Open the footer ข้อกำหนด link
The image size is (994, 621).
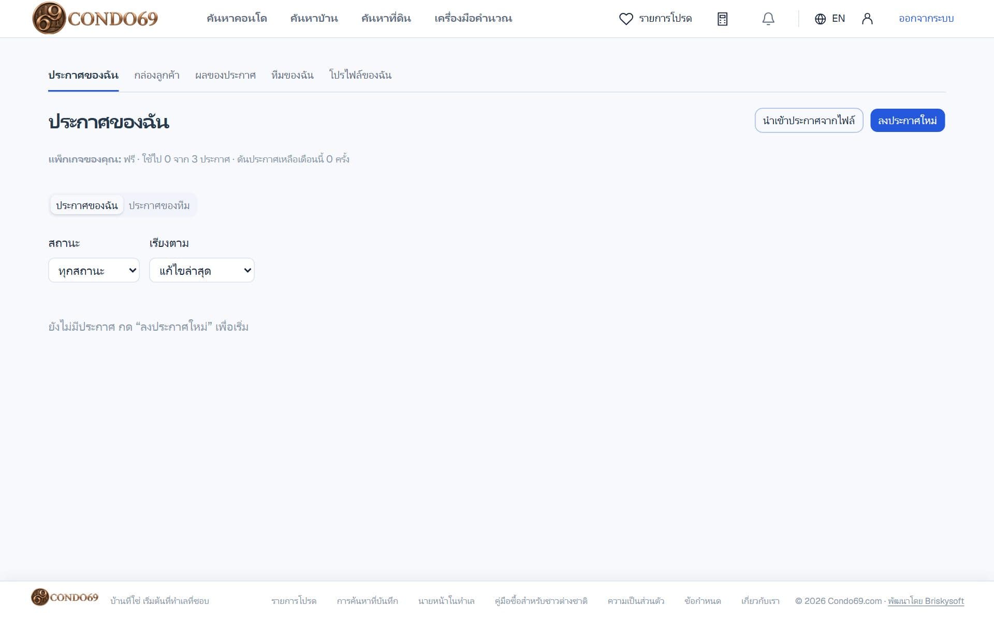click(x=703, y=601)
